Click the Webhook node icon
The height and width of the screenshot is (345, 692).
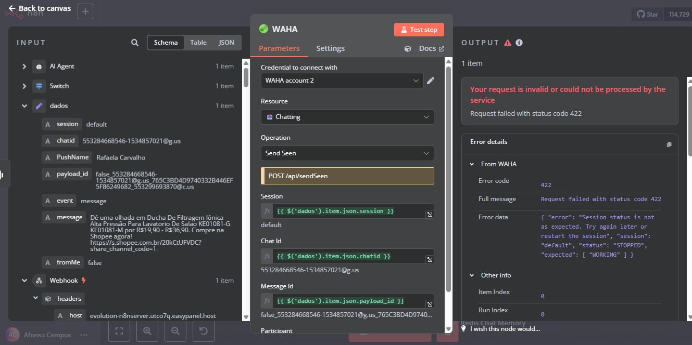coord(39,281)
